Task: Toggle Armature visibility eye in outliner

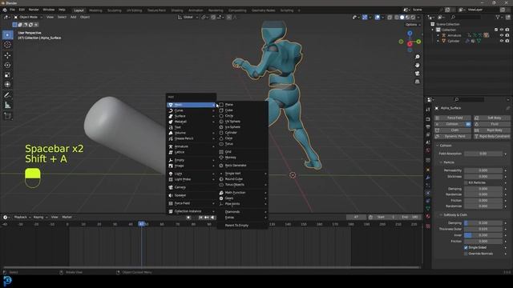Action: click(x=502, y=35)
